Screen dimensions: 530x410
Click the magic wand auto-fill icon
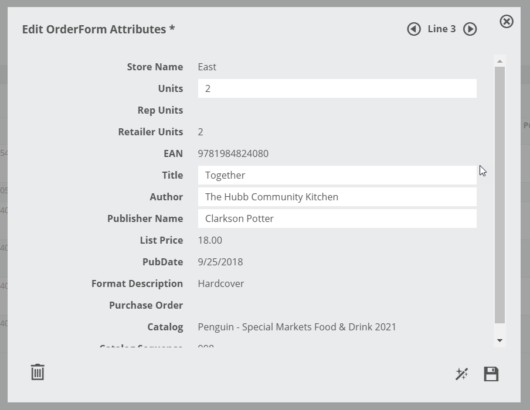462,374
